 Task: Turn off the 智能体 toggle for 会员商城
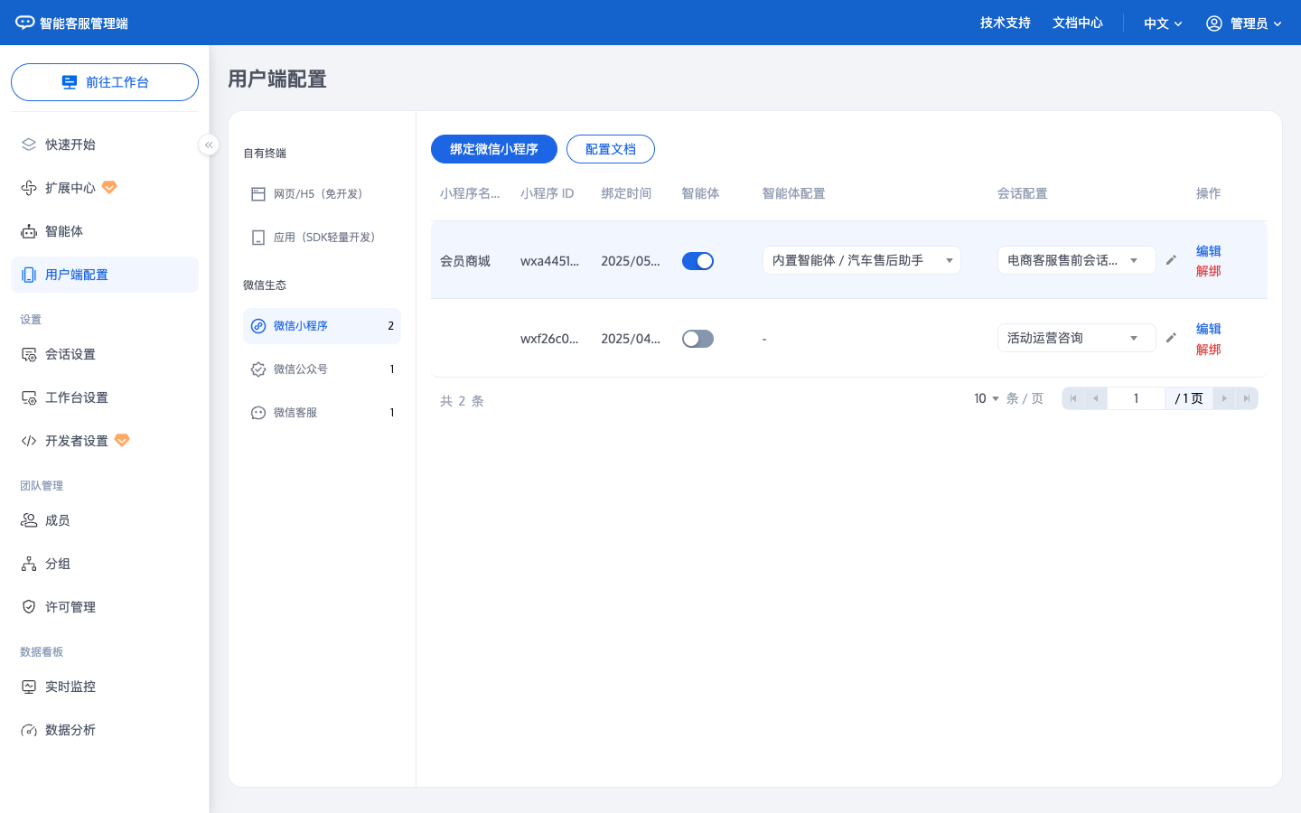point(697,261)
